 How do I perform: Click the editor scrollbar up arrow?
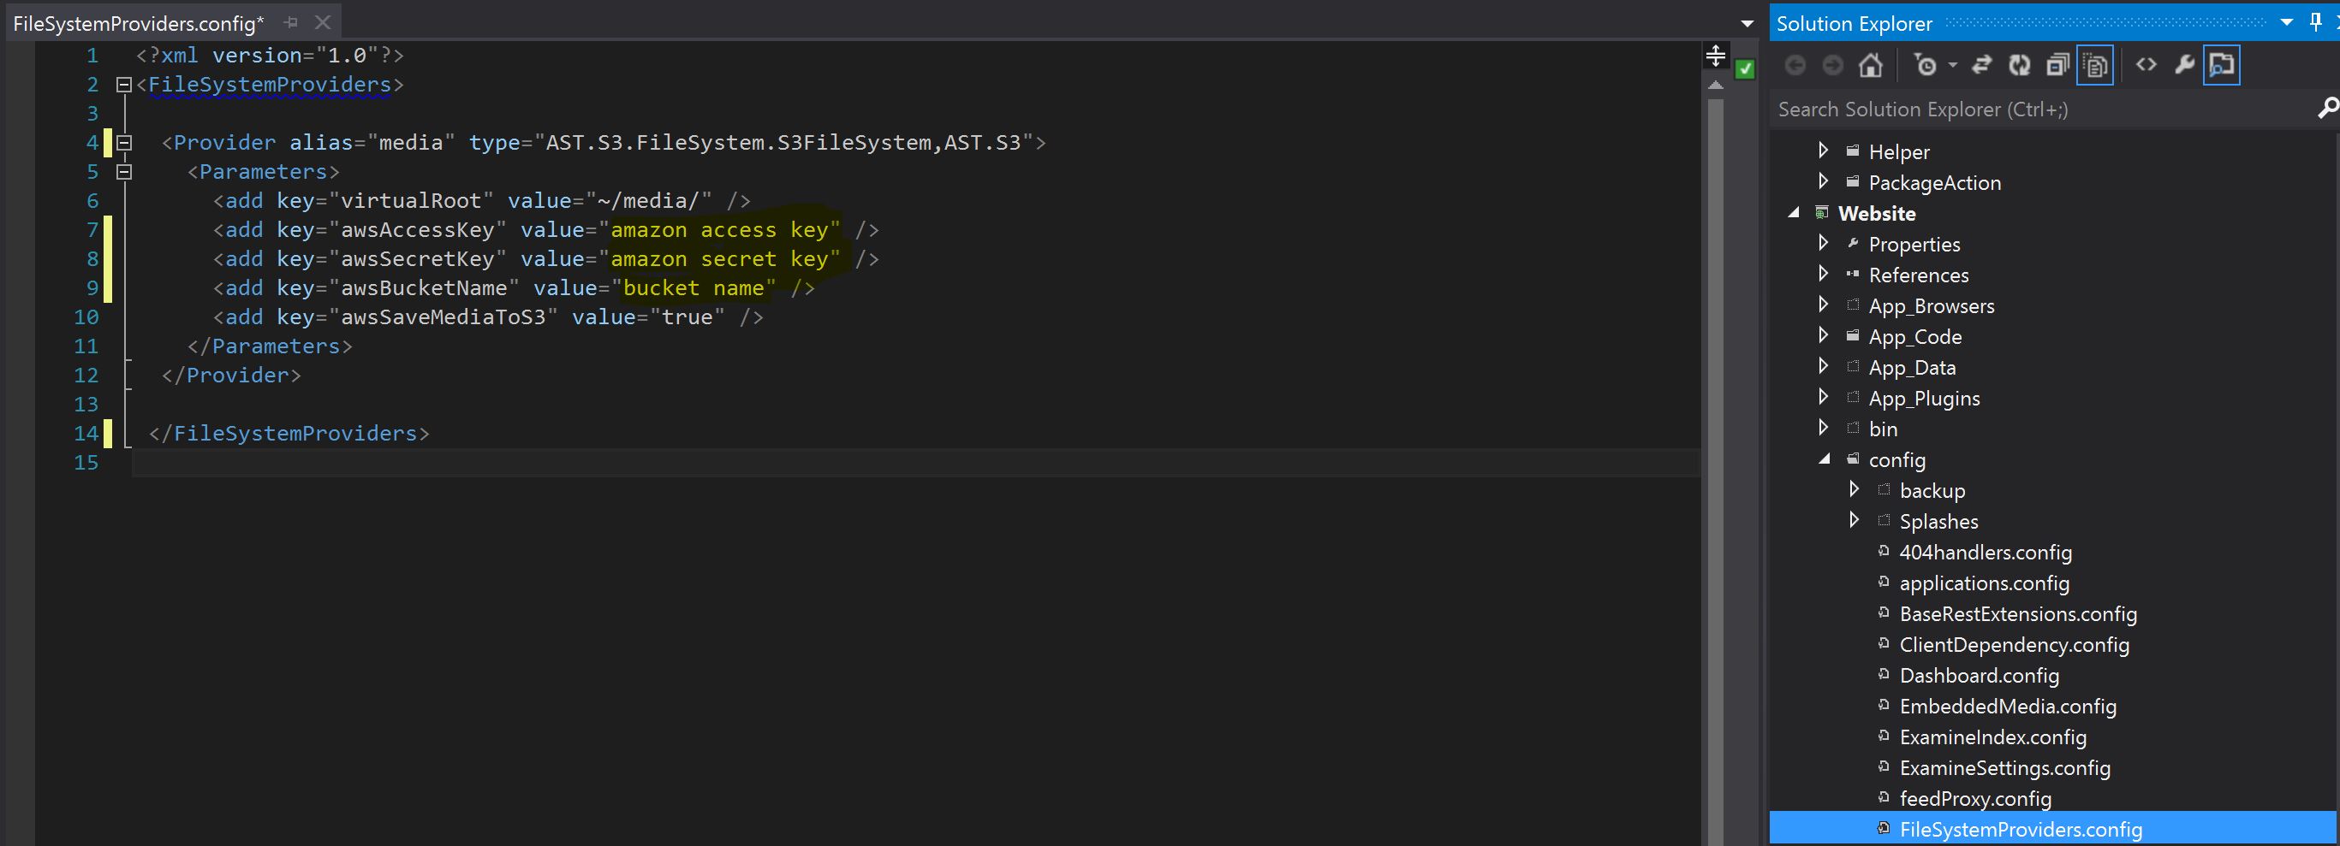1715,86
